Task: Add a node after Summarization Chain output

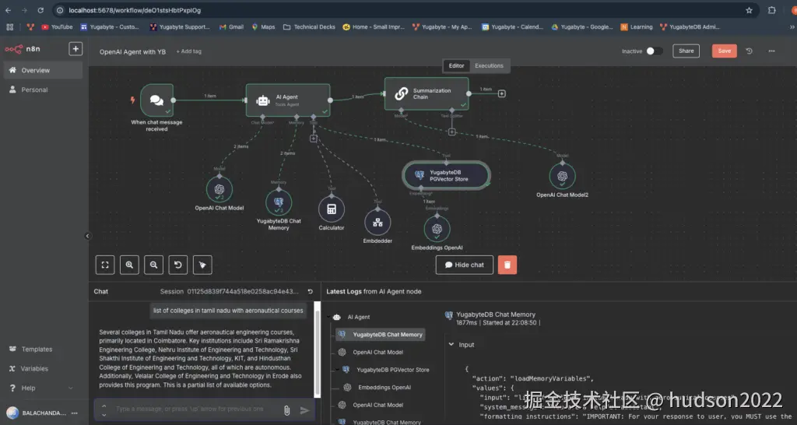Action: (x=502, y=93)
